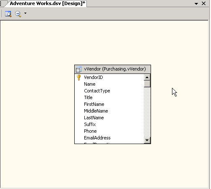This screenshot has width=211, height=189.
Task: Open the zoom dropdown arrow
Action: click(25, 13)
